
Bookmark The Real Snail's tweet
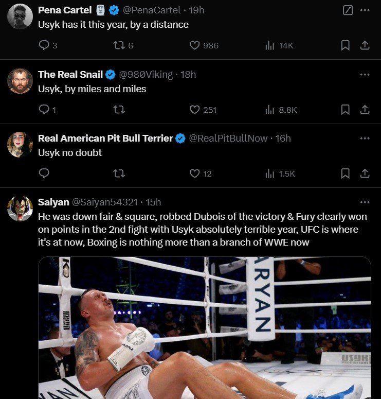coord(346,110)
